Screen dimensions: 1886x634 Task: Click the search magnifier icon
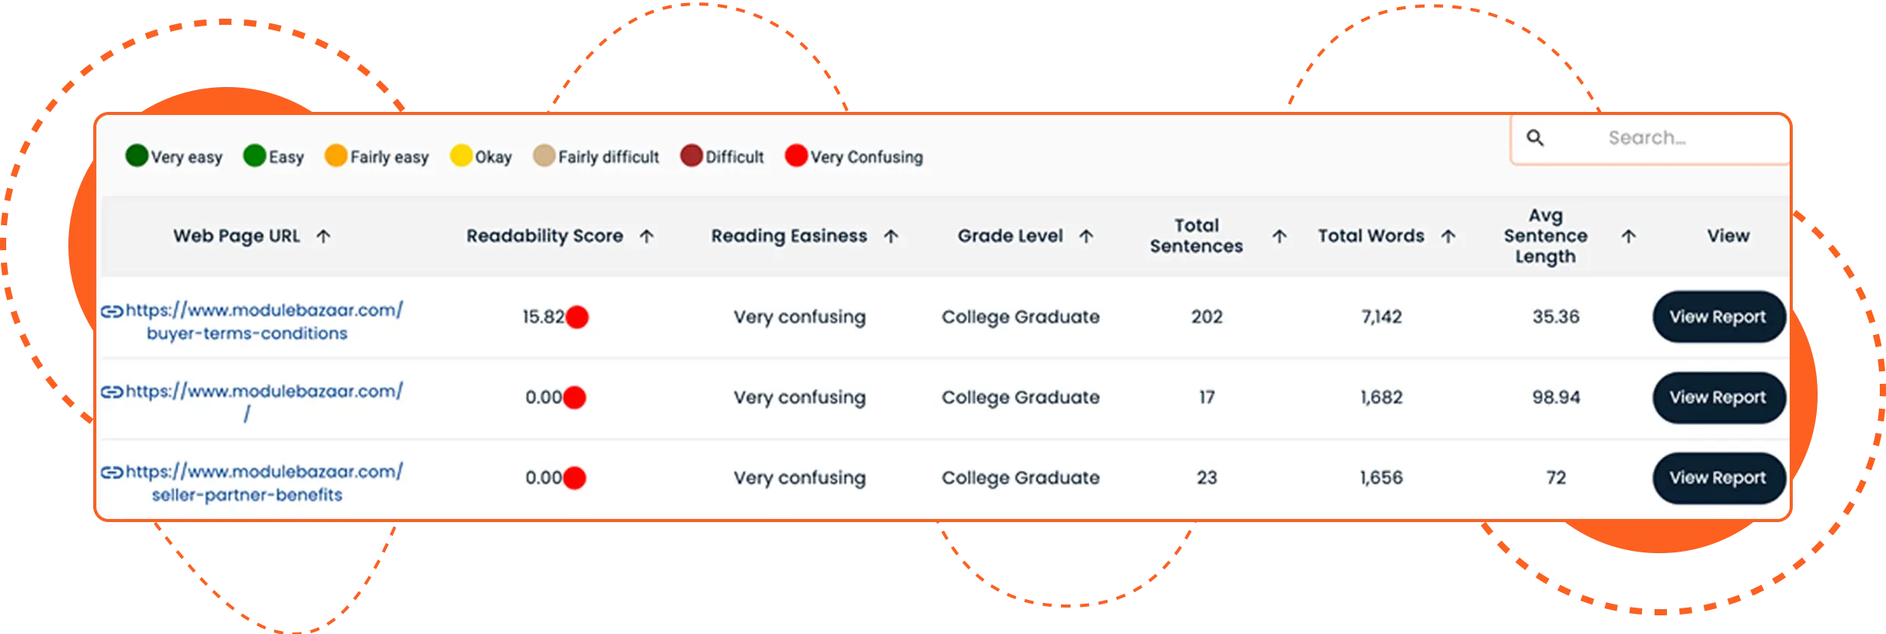(x=1535, y=138)
